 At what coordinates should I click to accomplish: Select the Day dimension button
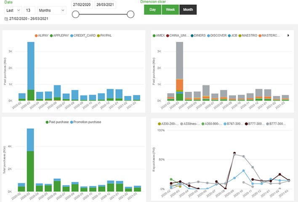153,10
